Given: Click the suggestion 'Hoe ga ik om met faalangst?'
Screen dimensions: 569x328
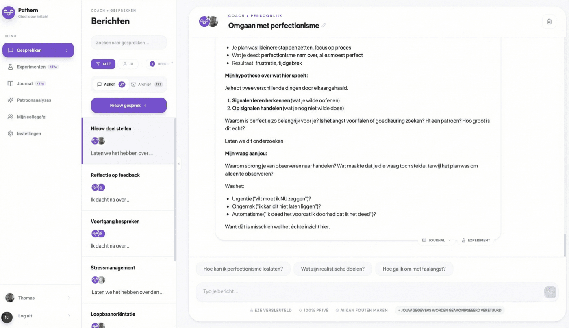Looking at the screenshot, I should [414, 268].
